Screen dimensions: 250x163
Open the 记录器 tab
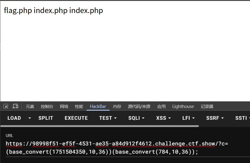point(207,106)
